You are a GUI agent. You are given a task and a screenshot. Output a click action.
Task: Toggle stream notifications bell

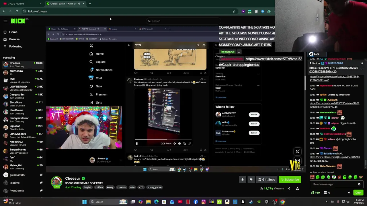pyautogui.click(x=243, y=180)
